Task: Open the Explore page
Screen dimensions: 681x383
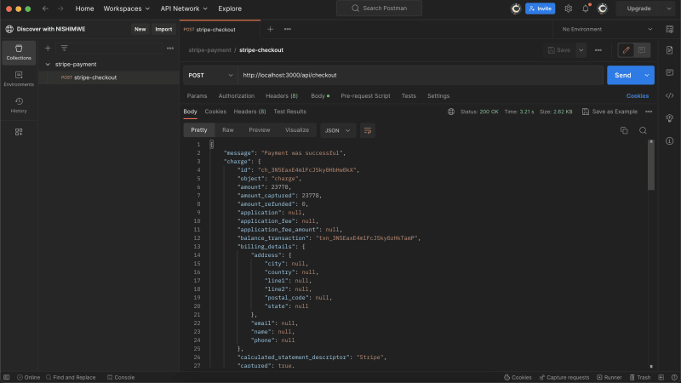Action: (x=230, y=9)
